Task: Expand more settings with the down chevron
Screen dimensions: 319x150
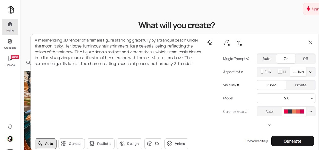Action: 269,125
